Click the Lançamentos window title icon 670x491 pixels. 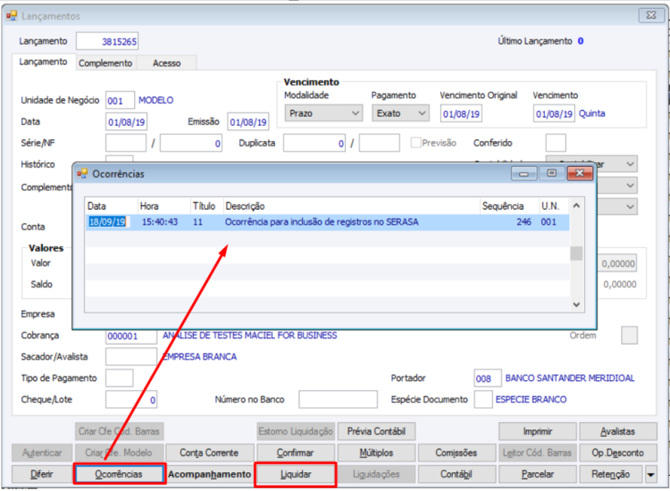(x=11, y=16)
